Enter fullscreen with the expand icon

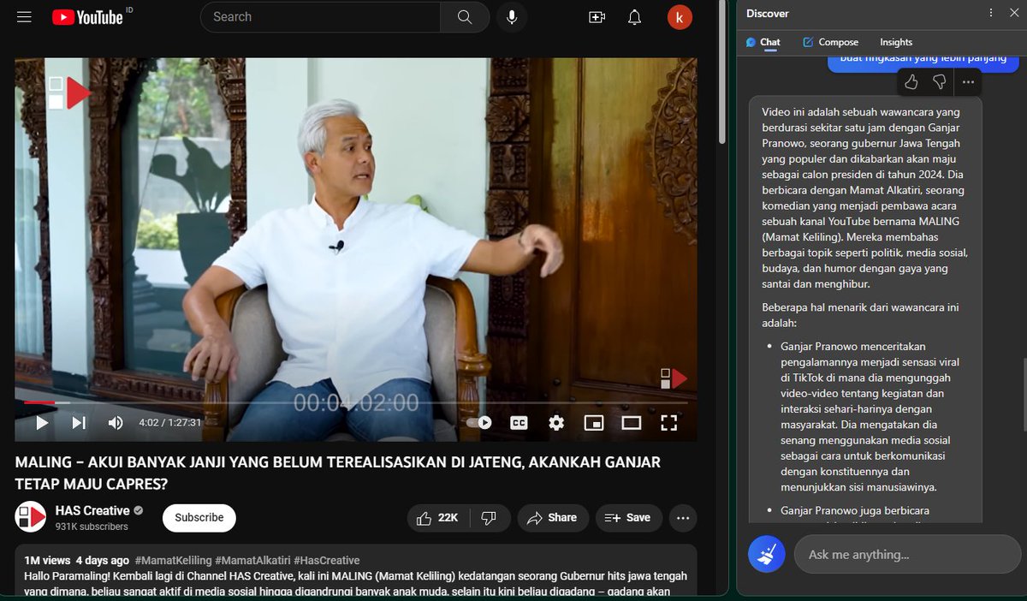point(670,422)
